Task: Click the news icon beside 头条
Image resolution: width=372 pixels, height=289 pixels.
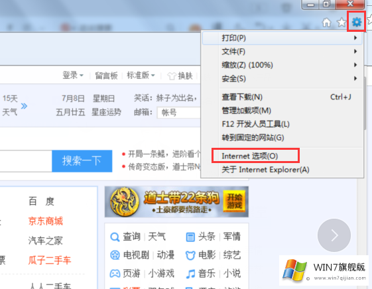Action: point(190,237)
